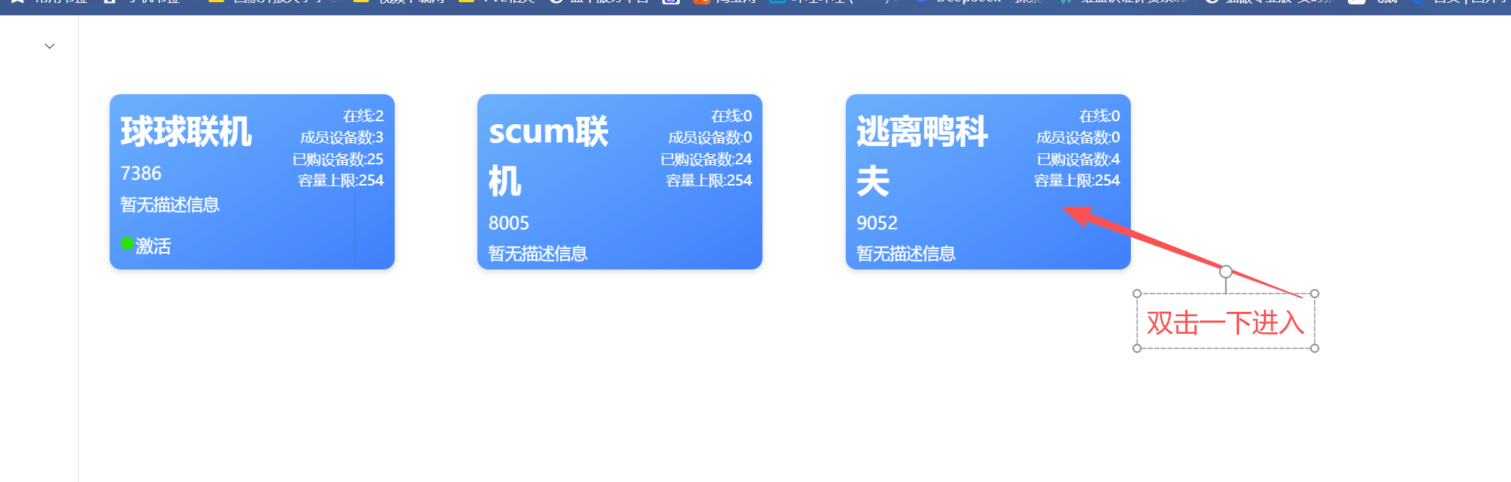Click 暂无描述信息 under 9052
Image resolution: width=1511 pixels, height=482 pixels.
tap(906, 253)
